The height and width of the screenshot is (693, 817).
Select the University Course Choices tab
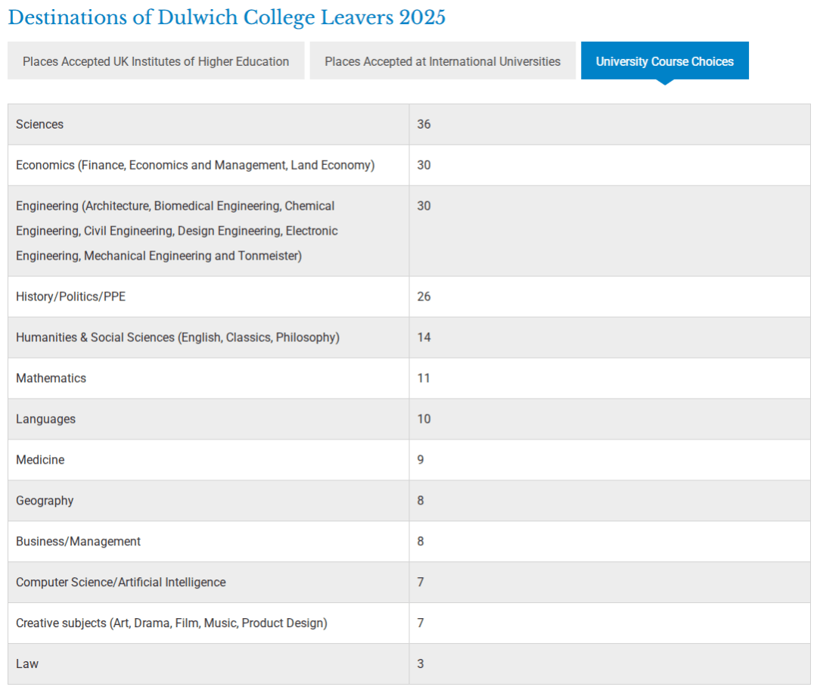tap(664, 61)
